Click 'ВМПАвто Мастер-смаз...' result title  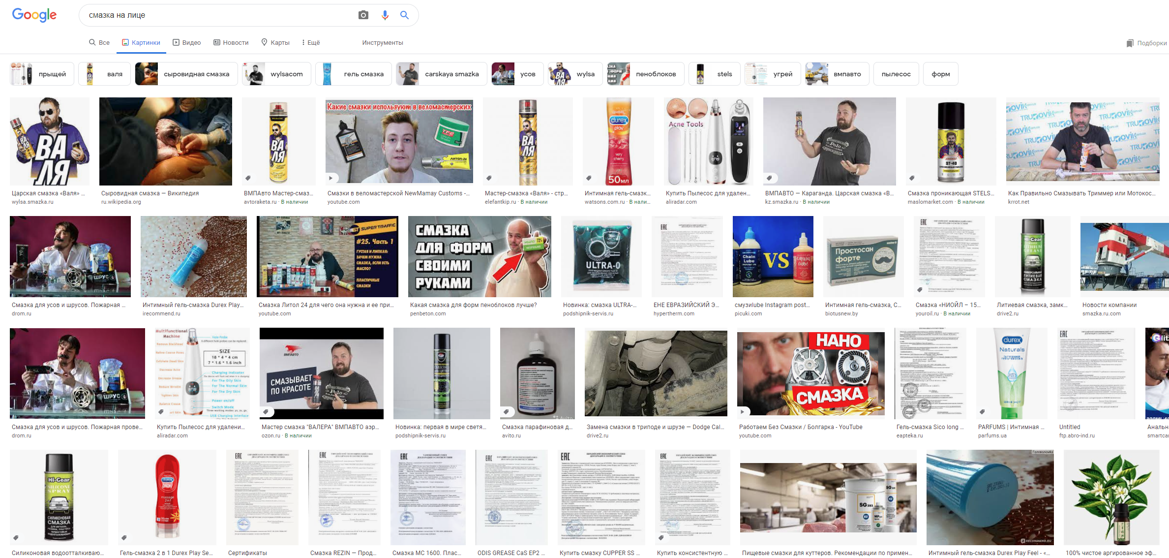coord(278,193)
